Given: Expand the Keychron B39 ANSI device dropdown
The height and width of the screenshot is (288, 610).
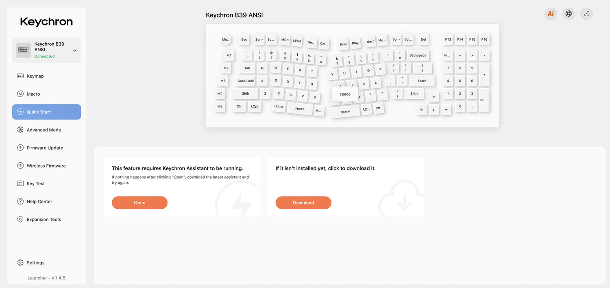Looking at the screenshot, I should point(74,50).
